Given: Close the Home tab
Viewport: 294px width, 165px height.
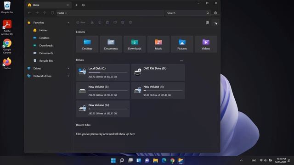Looking at the screenshot, I should [68, 5].
